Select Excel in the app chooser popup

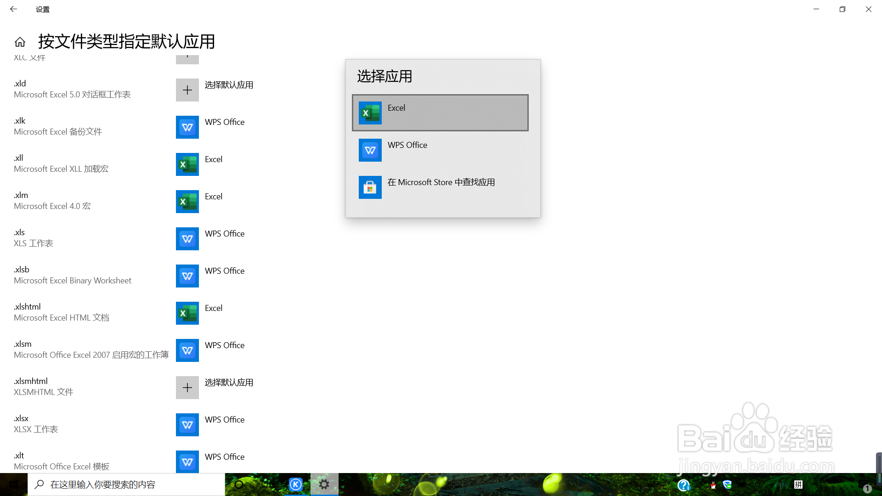click(440, 113)
